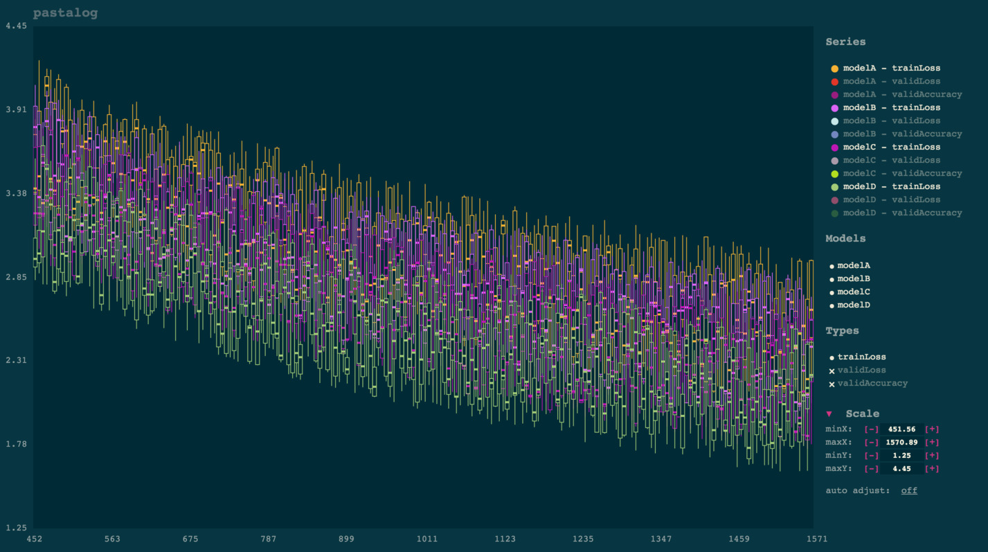The image size is (988, 552).
Task: Collapse the Scale section triangle
Action: coord(829,413)
